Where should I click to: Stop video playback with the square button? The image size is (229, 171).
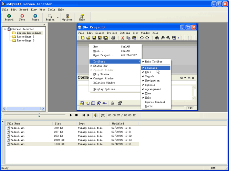coord(76,115)
